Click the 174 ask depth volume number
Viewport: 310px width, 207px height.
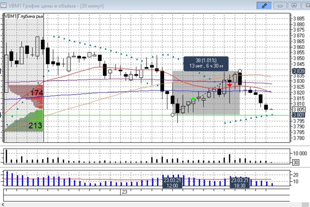(37, 93)
